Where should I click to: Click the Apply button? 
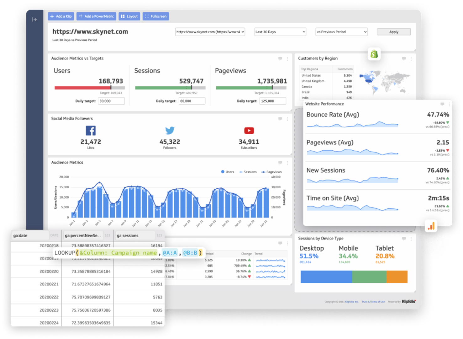pyautogui.click(x=393, y=32)
